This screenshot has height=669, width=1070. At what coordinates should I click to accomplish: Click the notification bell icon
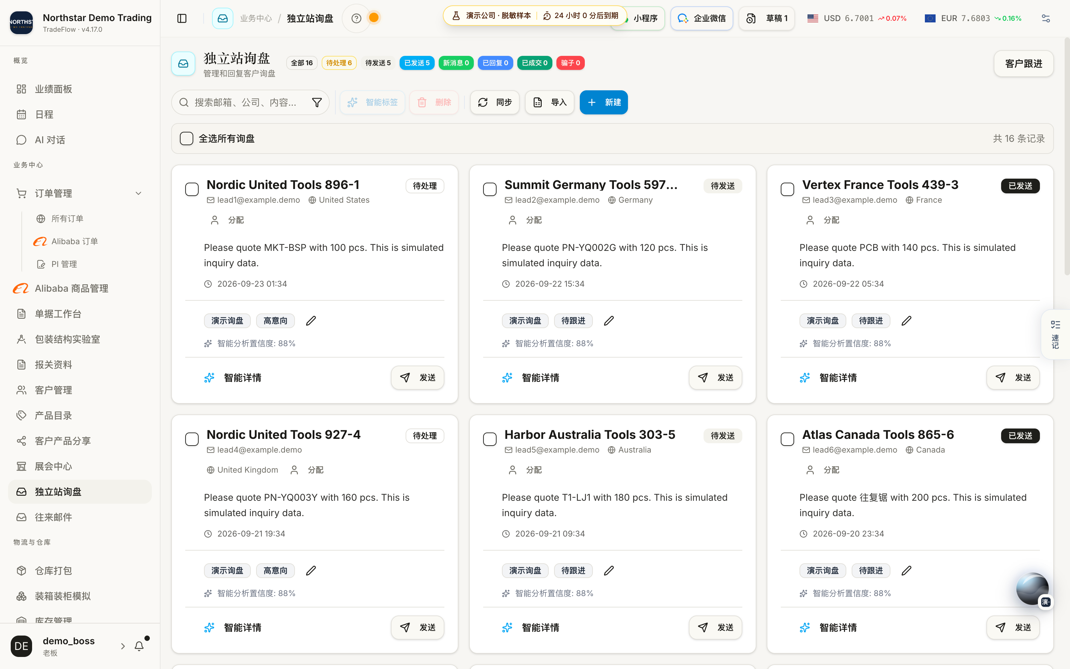tap(139, 646)
